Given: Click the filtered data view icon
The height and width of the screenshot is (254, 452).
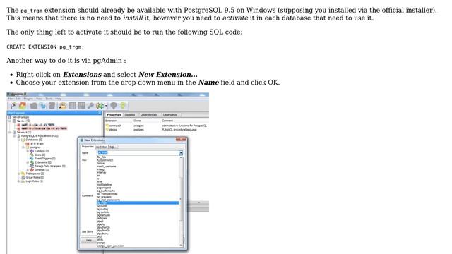Looking at the screenshot, I should [81, 106].
